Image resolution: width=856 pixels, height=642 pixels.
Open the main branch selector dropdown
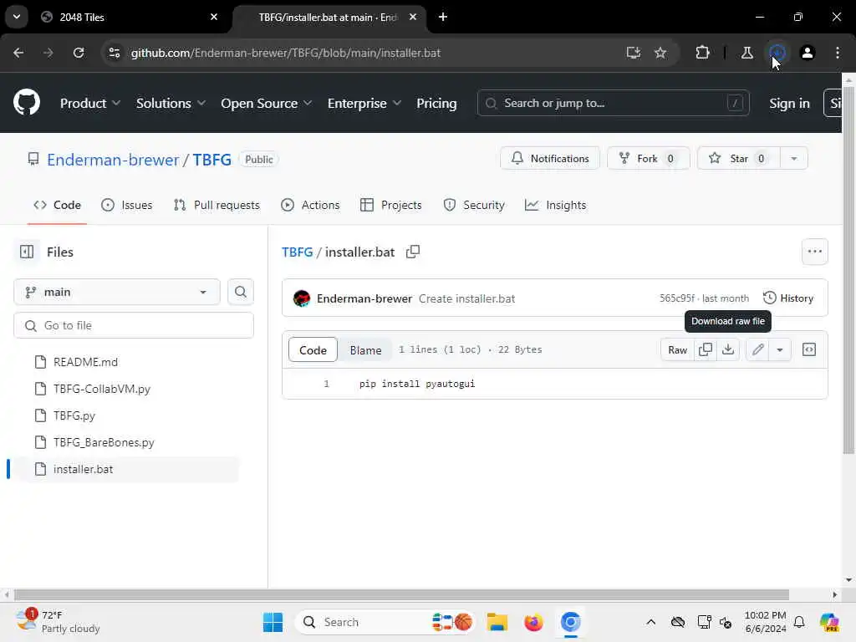click(x=117, y=292)
